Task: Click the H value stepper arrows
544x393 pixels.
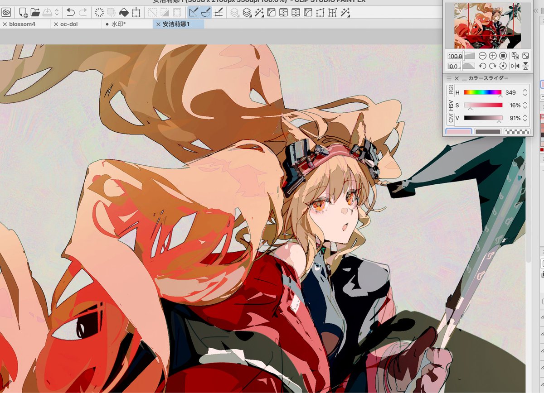Action: (x=525, y=92)
